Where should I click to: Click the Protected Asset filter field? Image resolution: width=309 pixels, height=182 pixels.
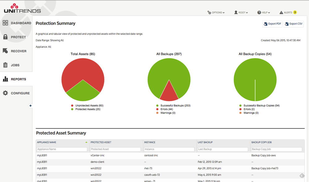pos(115,149)
